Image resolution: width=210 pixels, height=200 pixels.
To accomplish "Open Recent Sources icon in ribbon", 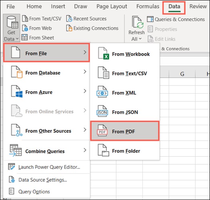I will [x=69, y=18].
